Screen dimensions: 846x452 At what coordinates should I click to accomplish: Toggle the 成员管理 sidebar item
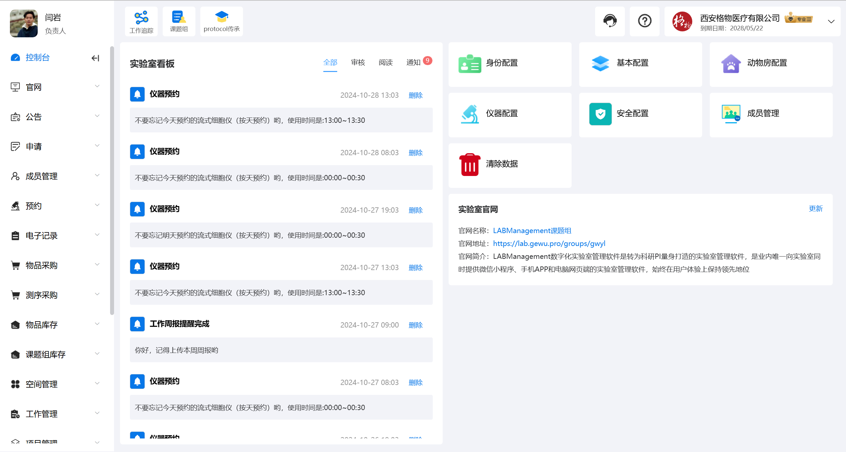click(x=54, y=176)
